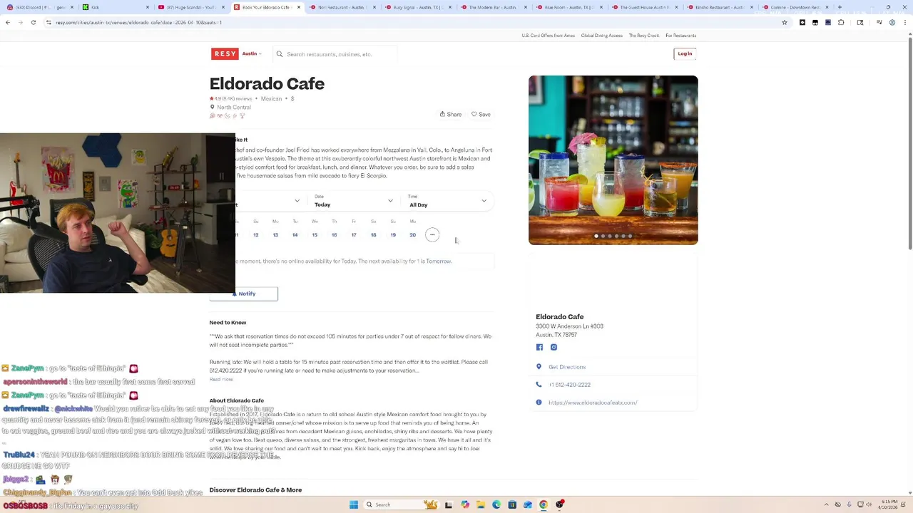Select date 14 in the calendar row
913x513 pixels.
point(295,234)
